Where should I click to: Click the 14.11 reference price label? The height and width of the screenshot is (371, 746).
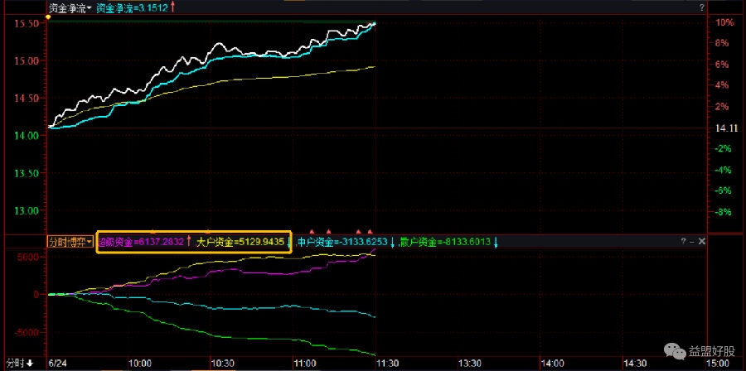click(726, 128)
